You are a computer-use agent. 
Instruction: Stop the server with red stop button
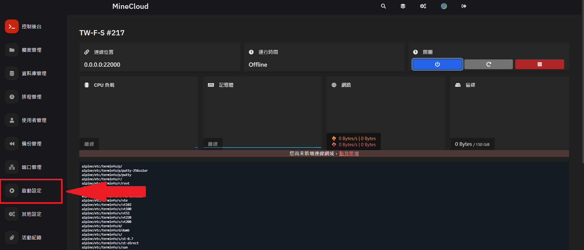539,64
